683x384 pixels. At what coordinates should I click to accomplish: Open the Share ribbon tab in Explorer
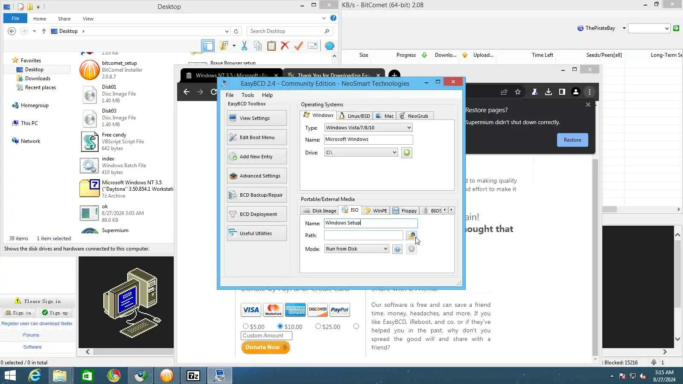coord(64,19)
